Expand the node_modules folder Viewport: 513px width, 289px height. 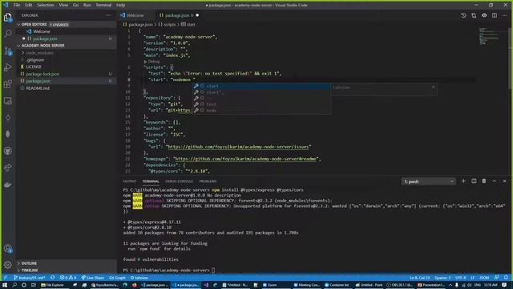(39, 53)
